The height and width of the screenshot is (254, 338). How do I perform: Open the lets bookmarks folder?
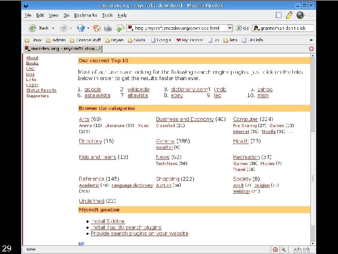(230, 40)
